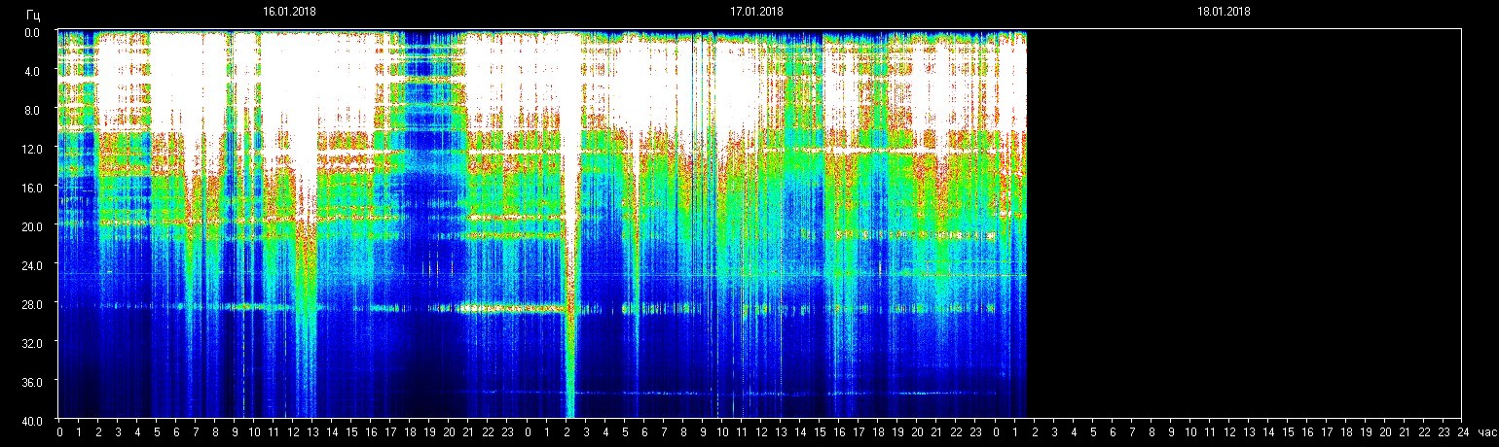Select the 0.0 frequency axis tick label

pos(32,32)
